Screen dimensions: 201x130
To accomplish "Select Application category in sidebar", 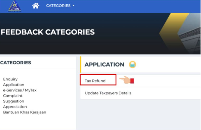I will point(14,85).
